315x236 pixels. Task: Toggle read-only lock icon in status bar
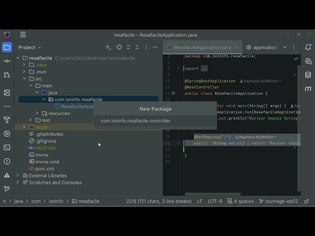pyautogui.click(x=306, y=201)
